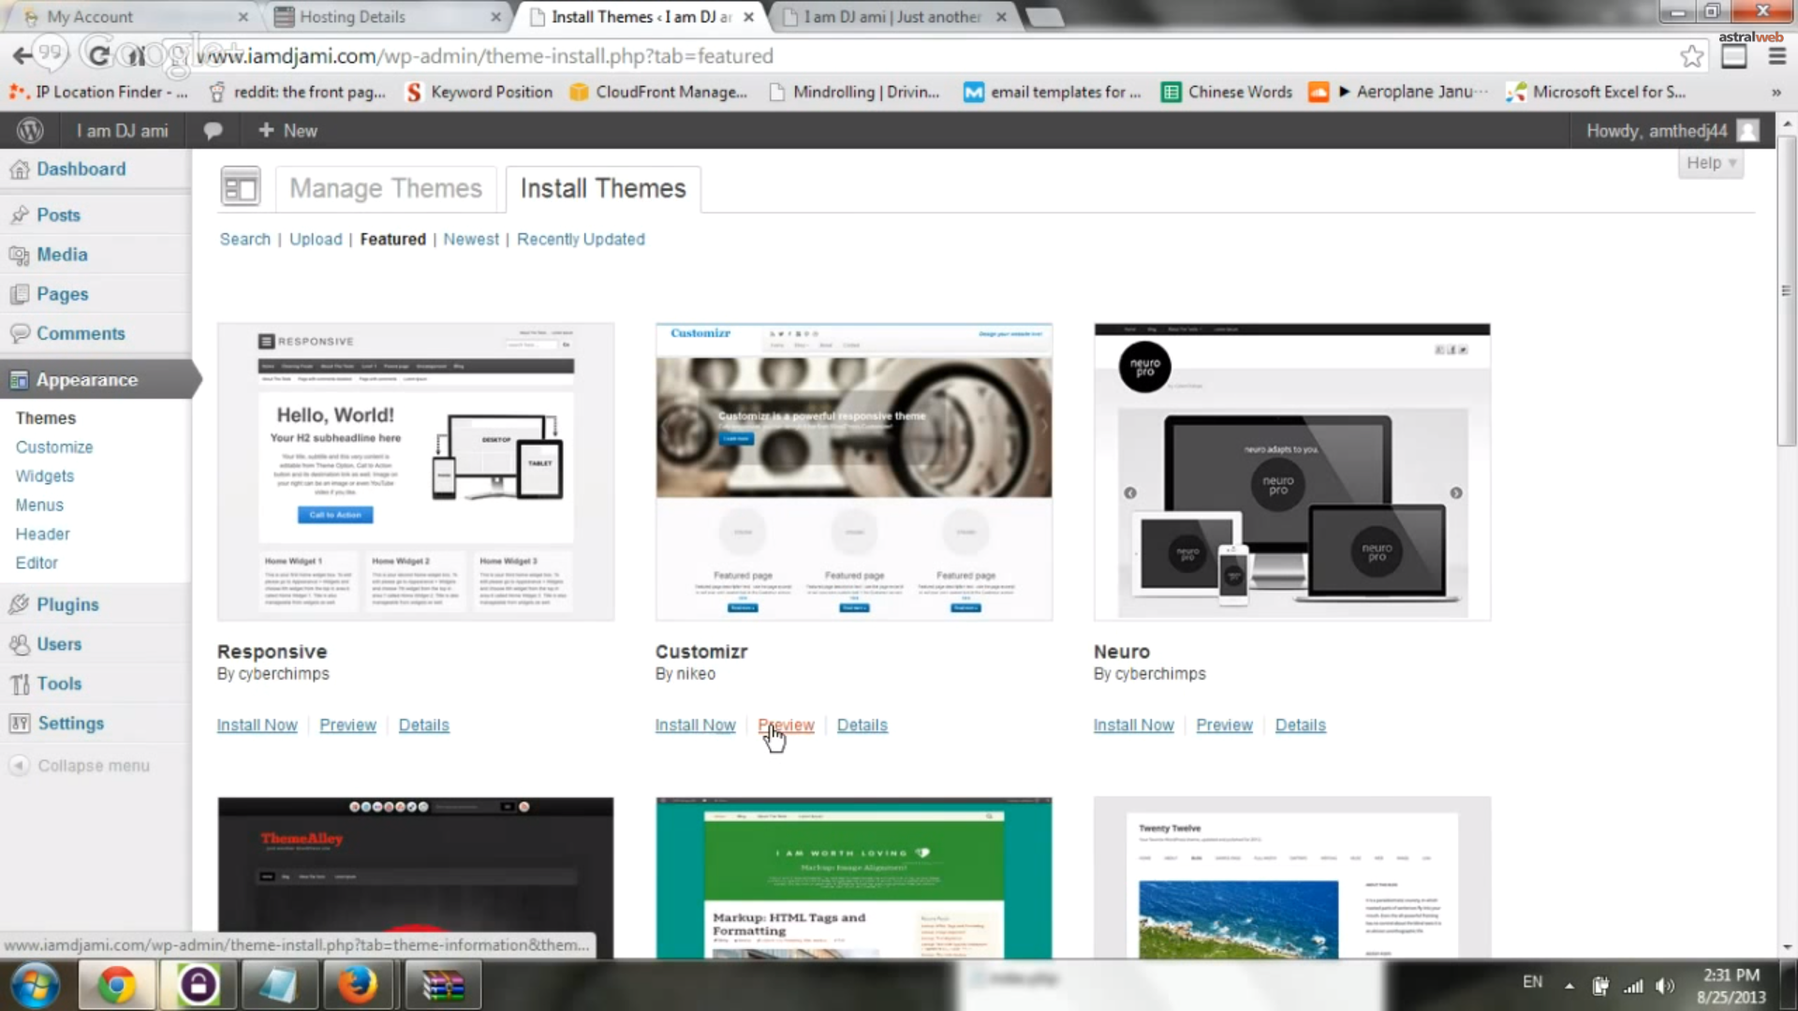The image size is (1798, 1011).
Task: Open the Settings sidebar menu
Action: point(71,723)
